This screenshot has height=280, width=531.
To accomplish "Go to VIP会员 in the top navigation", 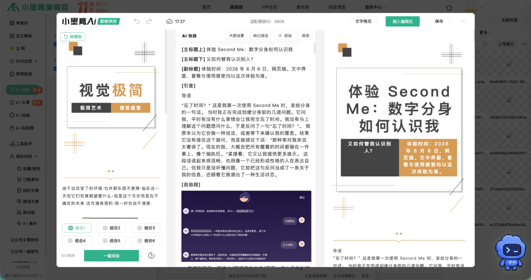I will click(x=269, y=7).
